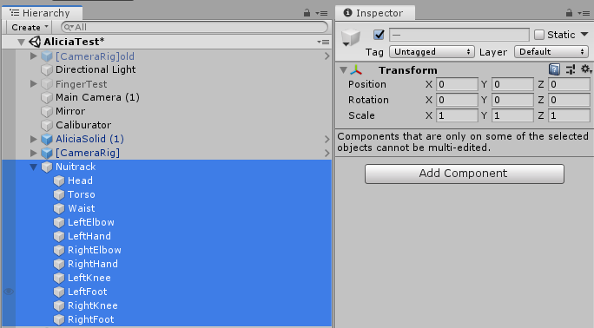This screenshot has width=594, height=328.
Task: Click the Position X field
Action: point(457,84)
